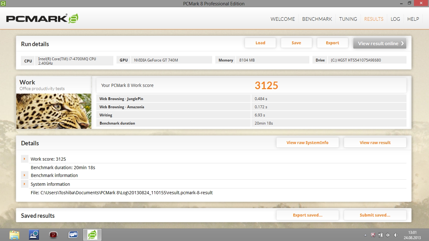
Task: Click the volume speaker tray icon
Action: tap(396, 235)
